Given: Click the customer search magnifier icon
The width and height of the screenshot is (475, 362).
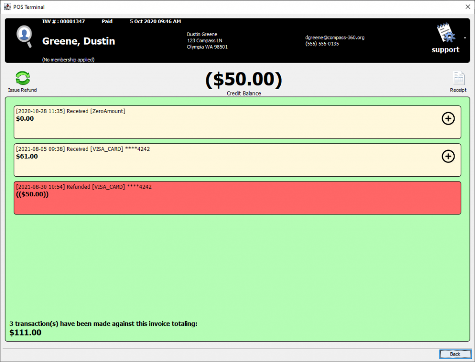Looking at the screenshot, I should point(24,37).
